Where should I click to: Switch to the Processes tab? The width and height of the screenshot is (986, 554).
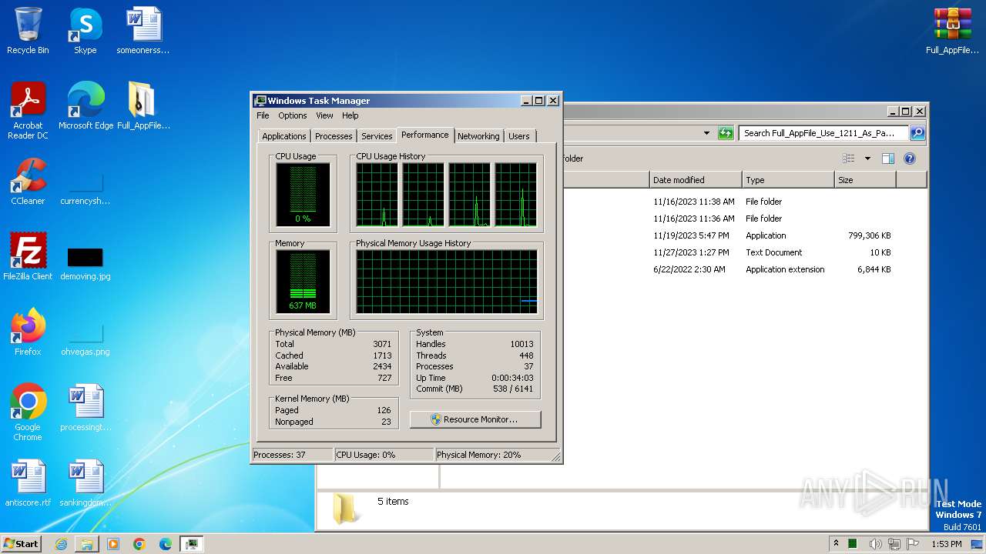pyautogui.click(x=334, y=136)
